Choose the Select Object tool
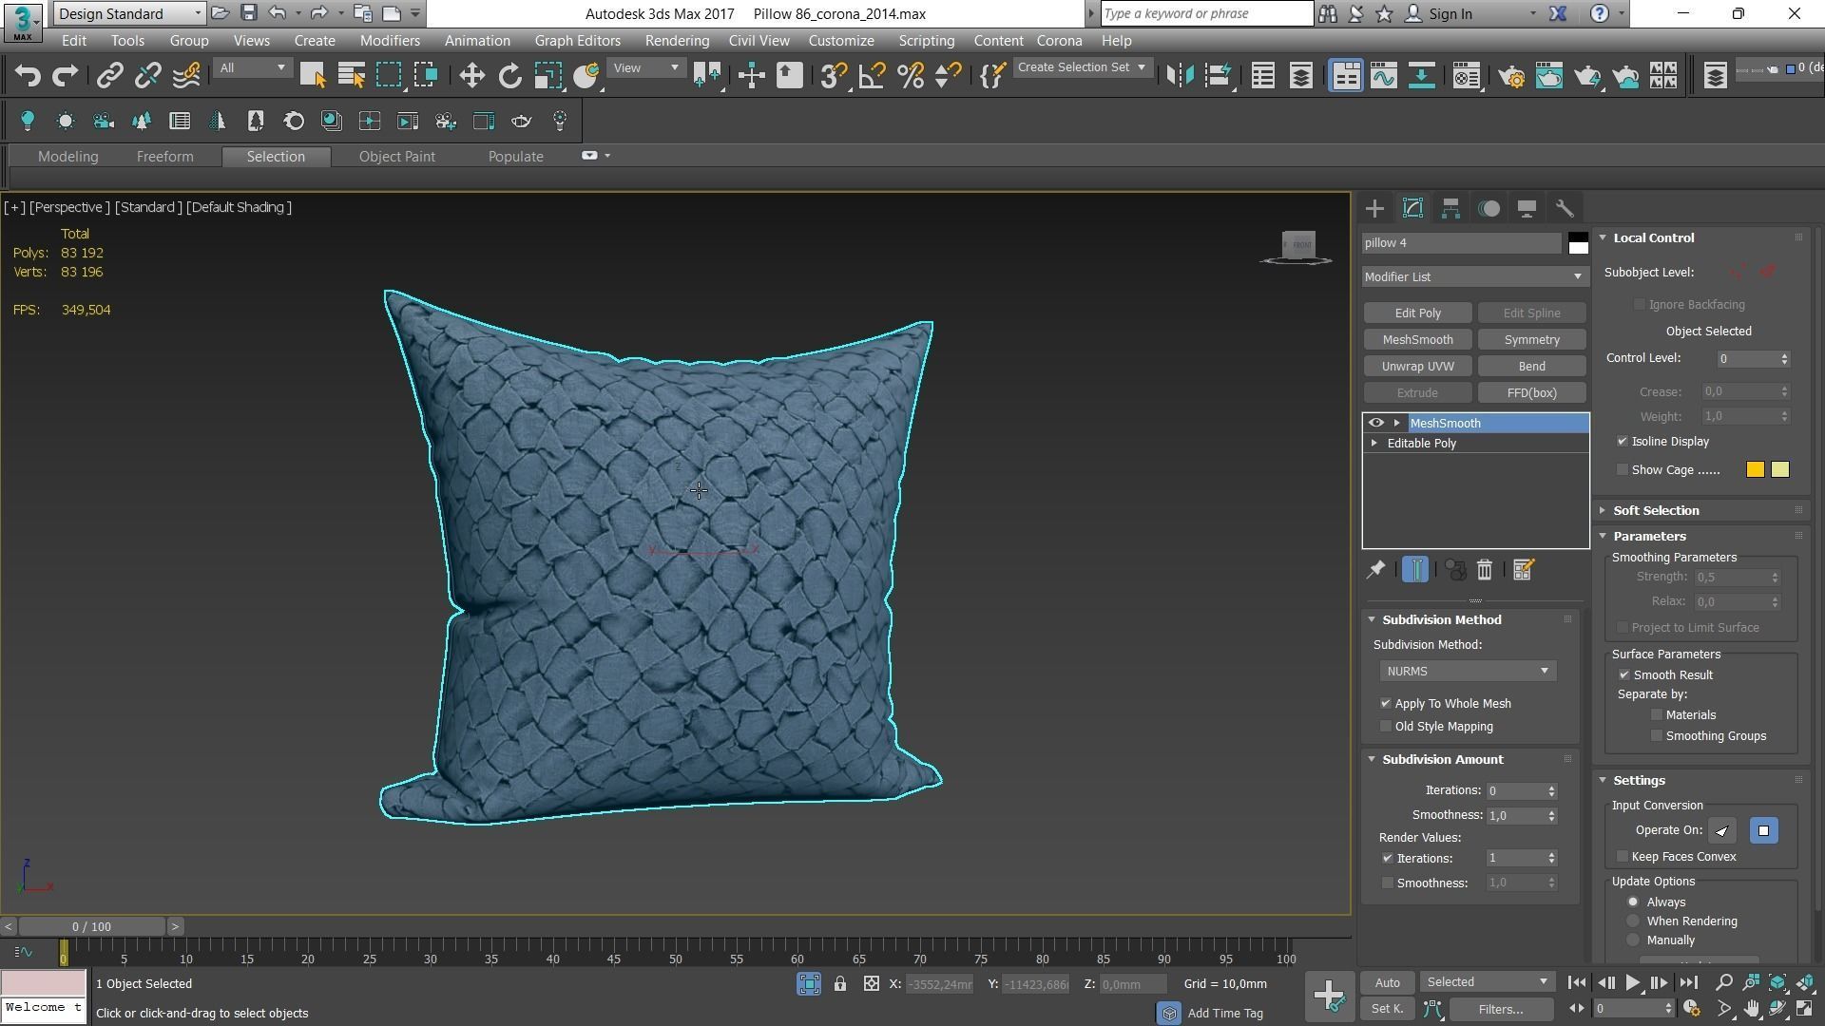 pyautogui.click(x=313, y=76)
